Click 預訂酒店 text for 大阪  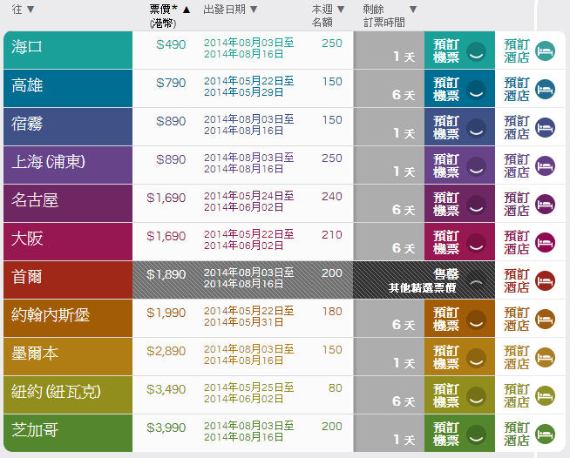click(x=516, y=242)
